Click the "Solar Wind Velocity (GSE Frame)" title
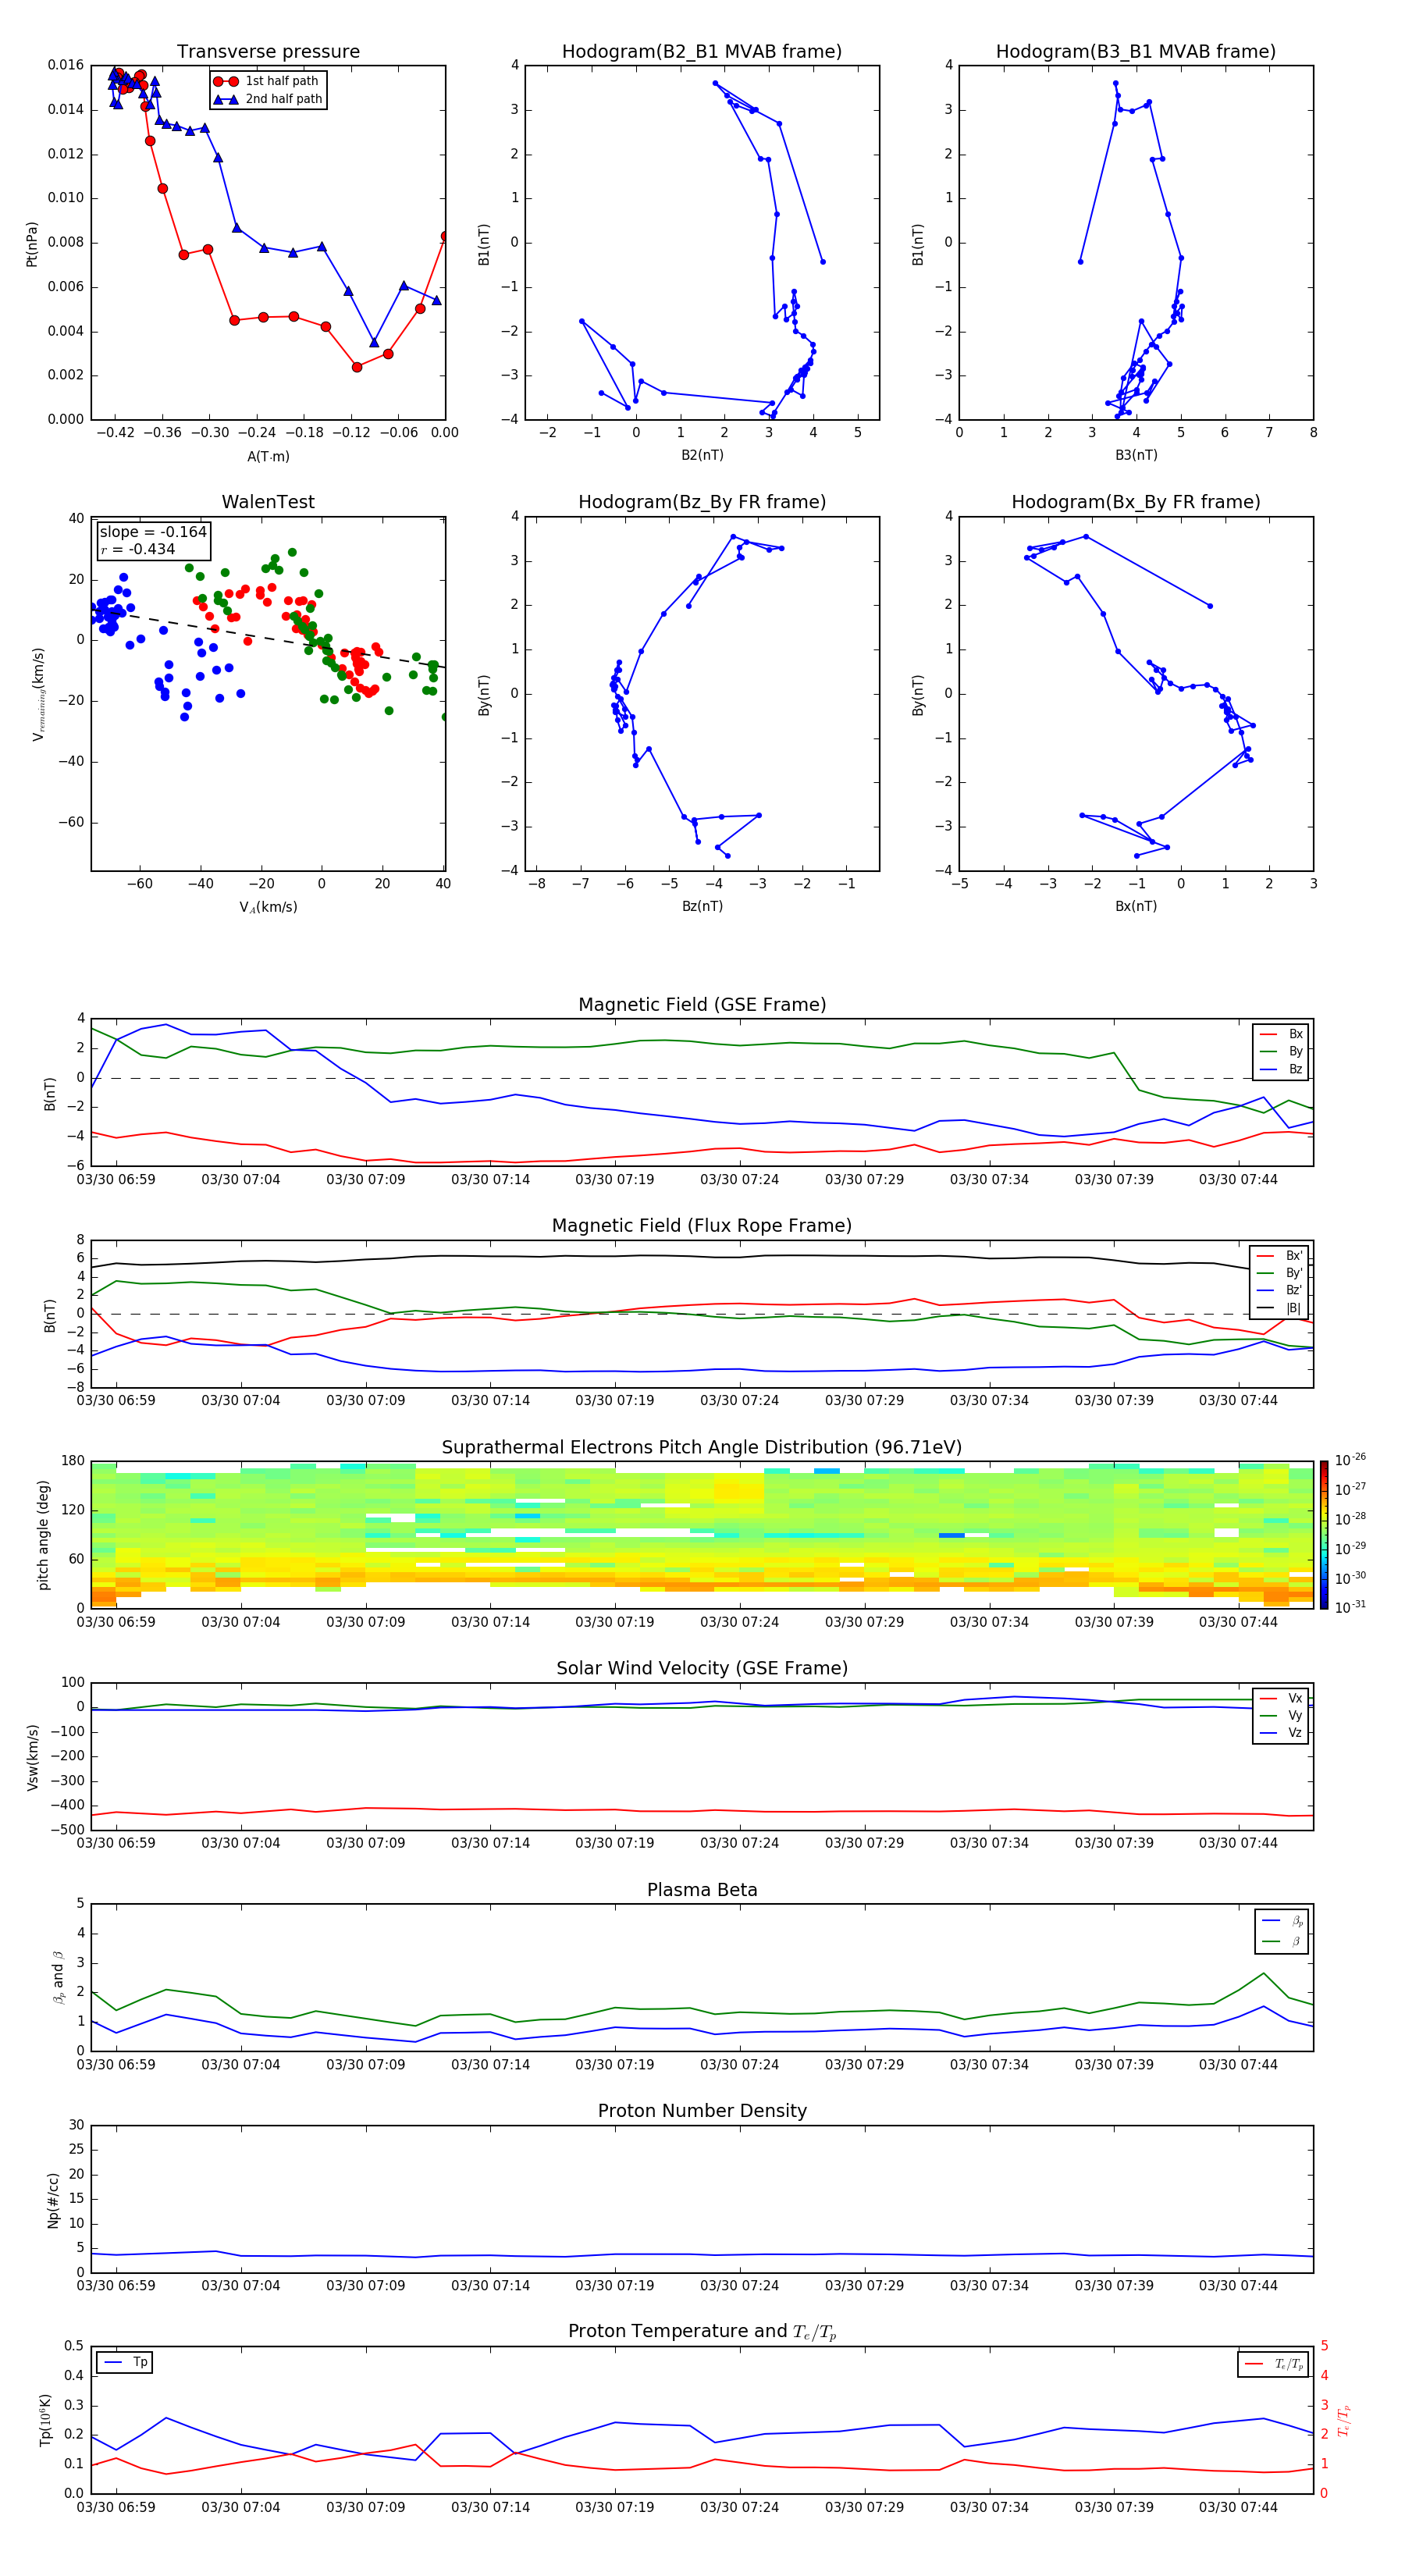Image resolution: width=1405 pixels, height=2576 pixels. coord(702,1668)
